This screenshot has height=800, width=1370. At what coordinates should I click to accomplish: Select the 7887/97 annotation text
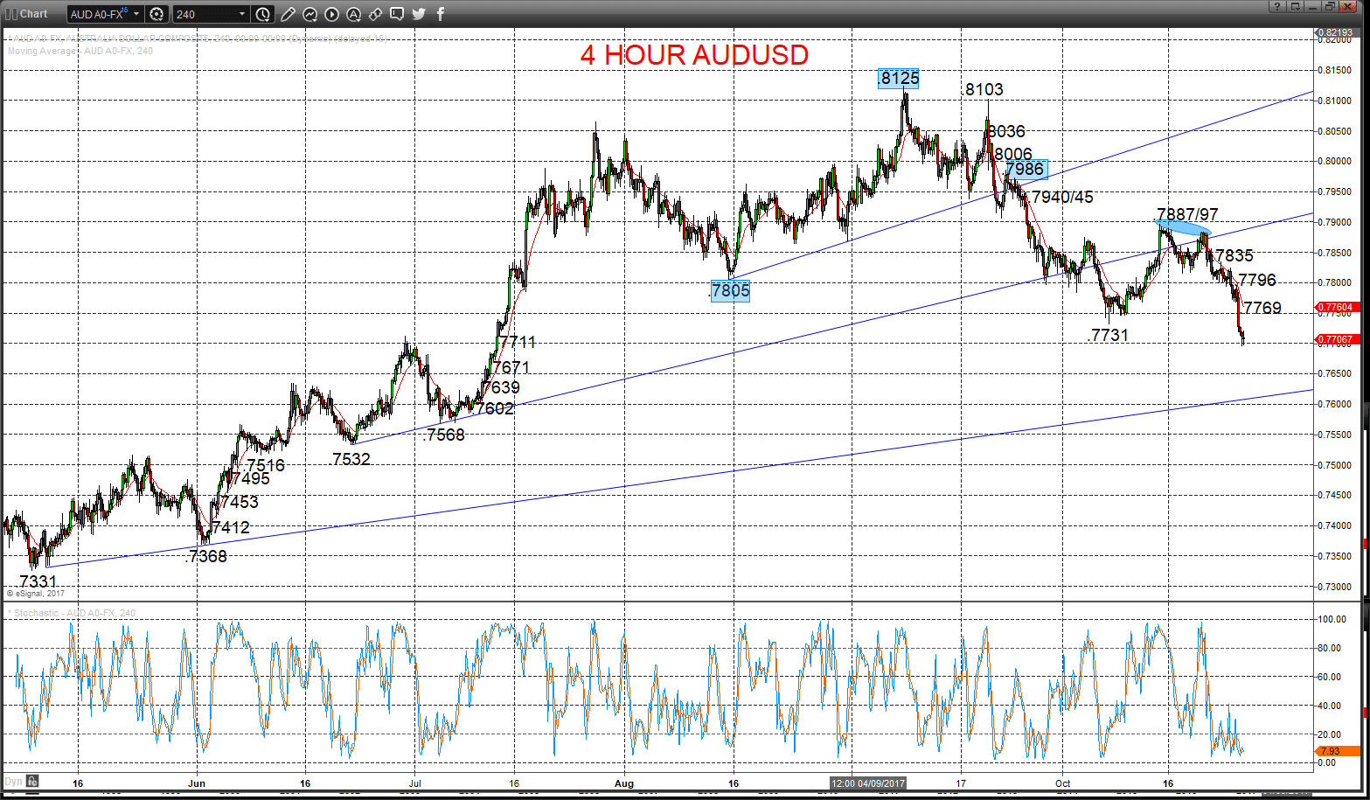pos(1187,215)
